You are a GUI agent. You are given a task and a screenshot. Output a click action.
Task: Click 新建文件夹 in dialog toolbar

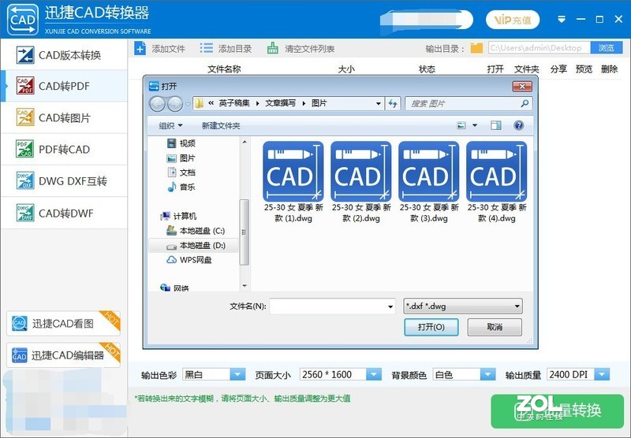point(221,126)
